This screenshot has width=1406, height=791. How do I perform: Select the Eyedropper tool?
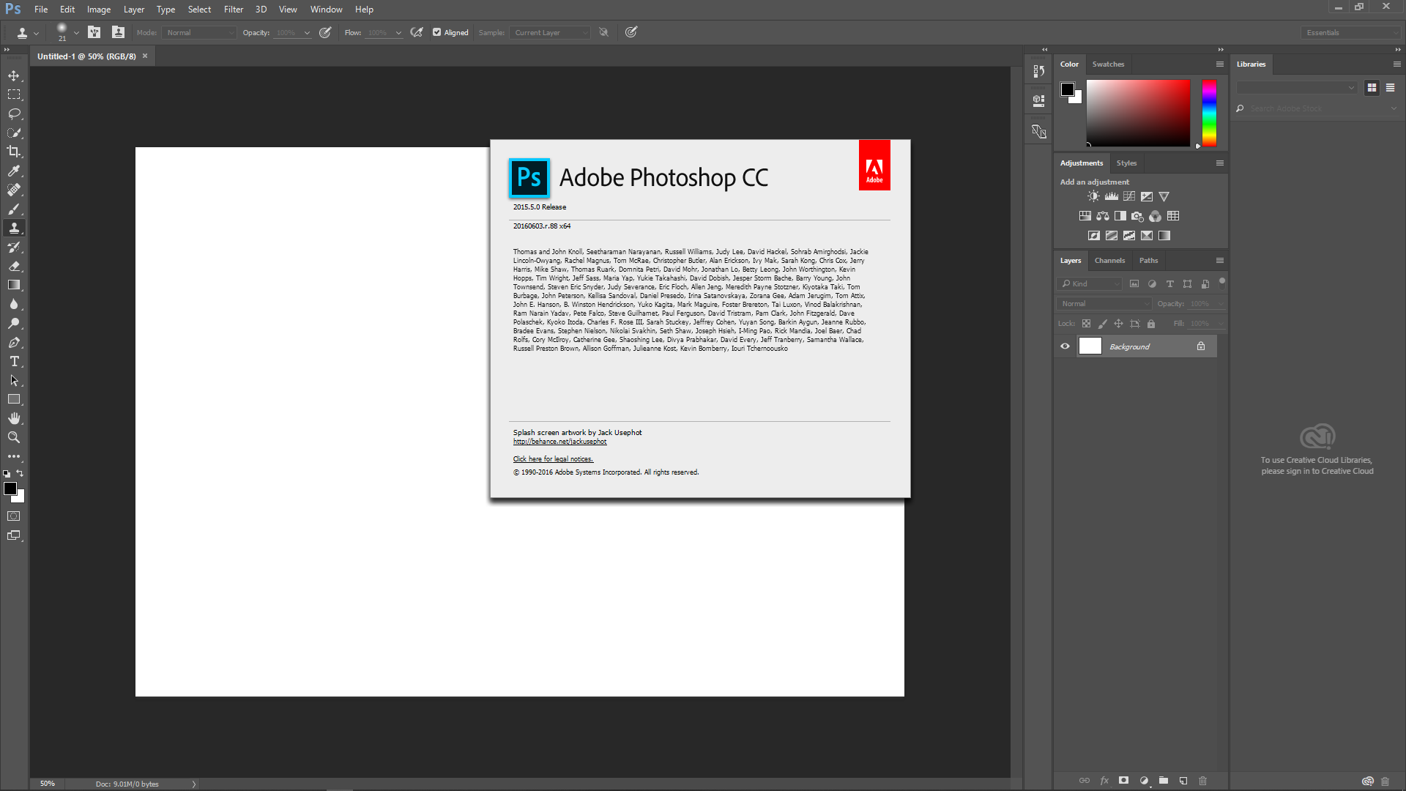click(x=14, y=171)
